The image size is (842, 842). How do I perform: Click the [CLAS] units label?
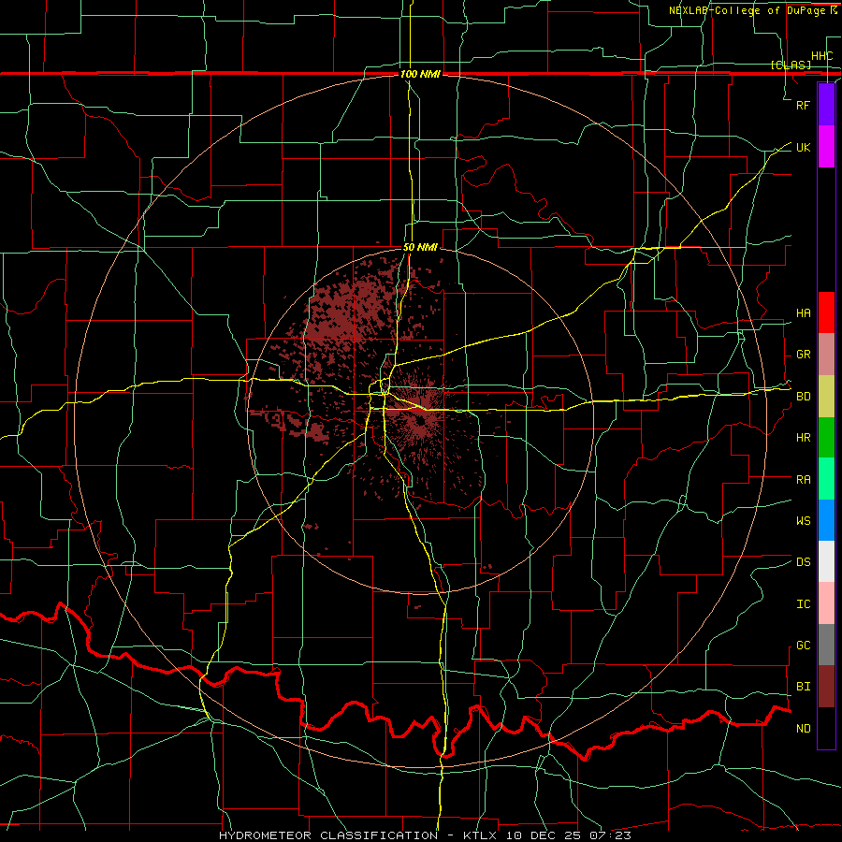[x=791, y=65]
